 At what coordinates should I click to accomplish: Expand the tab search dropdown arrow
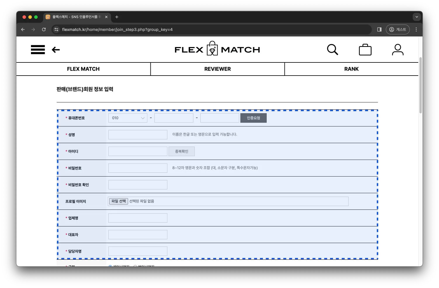[417, 17]
